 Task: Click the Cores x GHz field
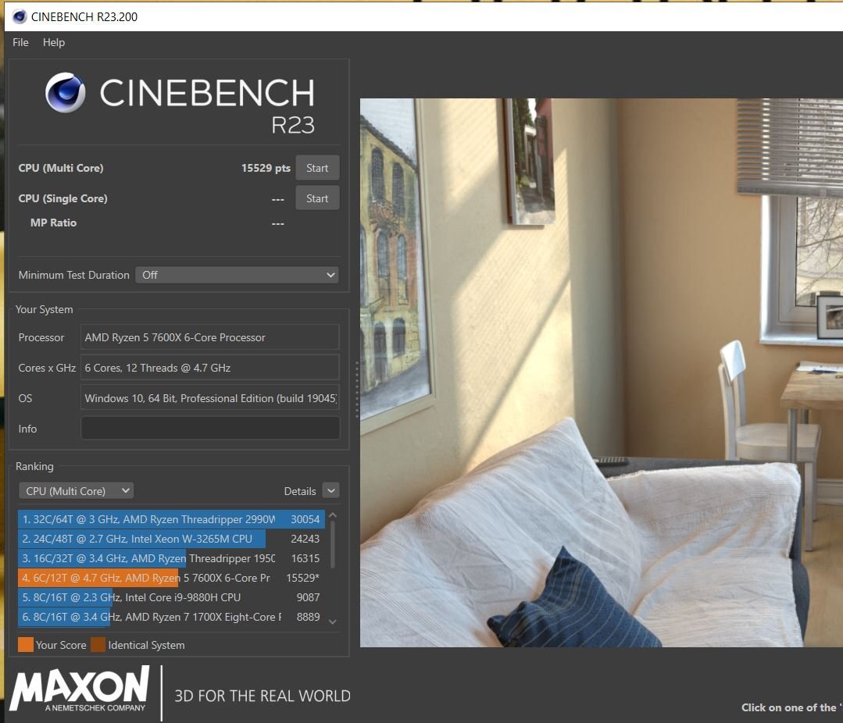(x=209, y=368)
